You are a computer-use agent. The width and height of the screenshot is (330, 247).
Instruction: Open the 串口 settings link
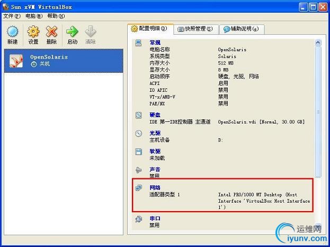[x=155, y=218]
